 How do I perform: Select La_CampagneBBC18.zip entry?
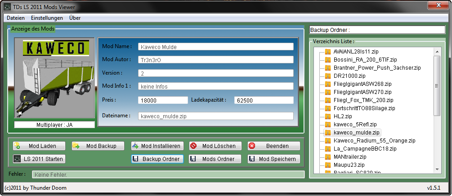click(x=365, y=149)
